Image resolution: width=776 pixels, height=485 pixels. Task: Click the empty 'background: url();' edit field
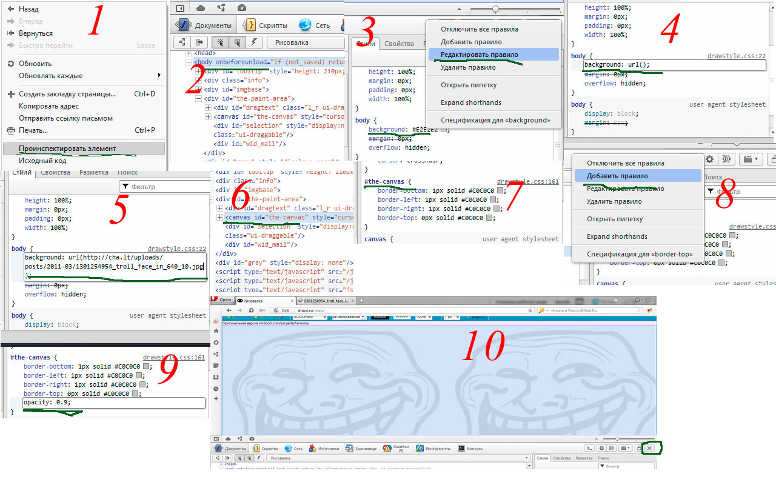coord(674,65)
